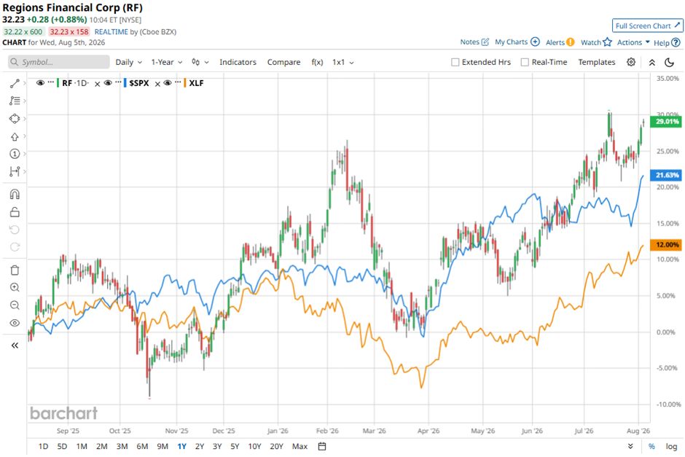This screenshot has height=457, width=685.
Task: Open the f(x) expressions menu
Action: (x=317, y=62)
